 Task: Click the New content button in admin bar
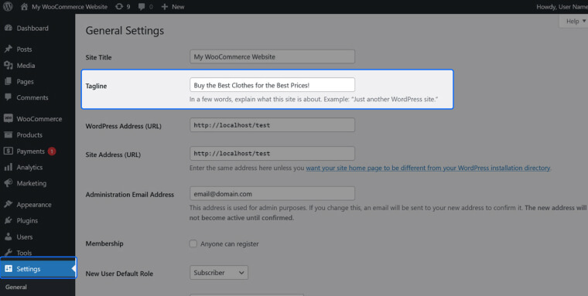pyautogui.click(x=173, y=7)
